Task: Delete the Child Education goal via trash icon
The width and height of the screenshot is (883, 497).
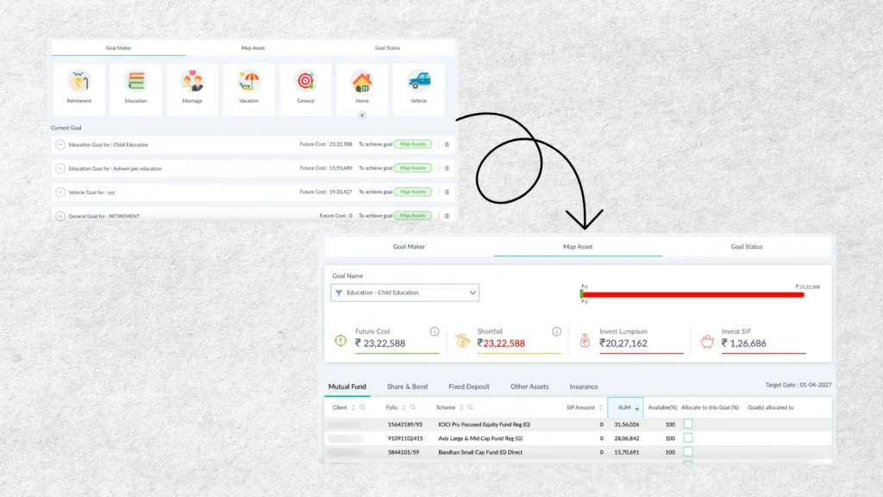Action: pyautogui.click(x=447, y=144)
